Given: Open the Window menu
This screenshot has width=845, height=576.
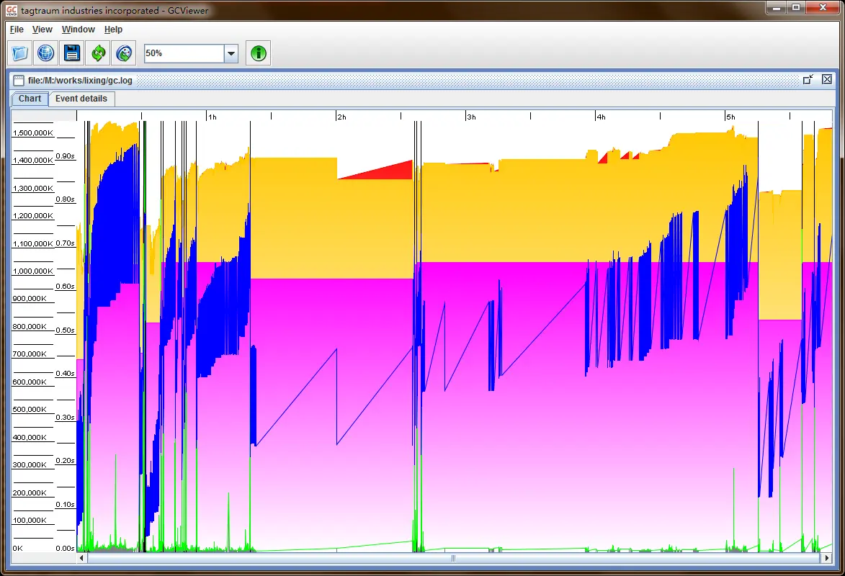Looking at the screenshot, I should (78, 30).
